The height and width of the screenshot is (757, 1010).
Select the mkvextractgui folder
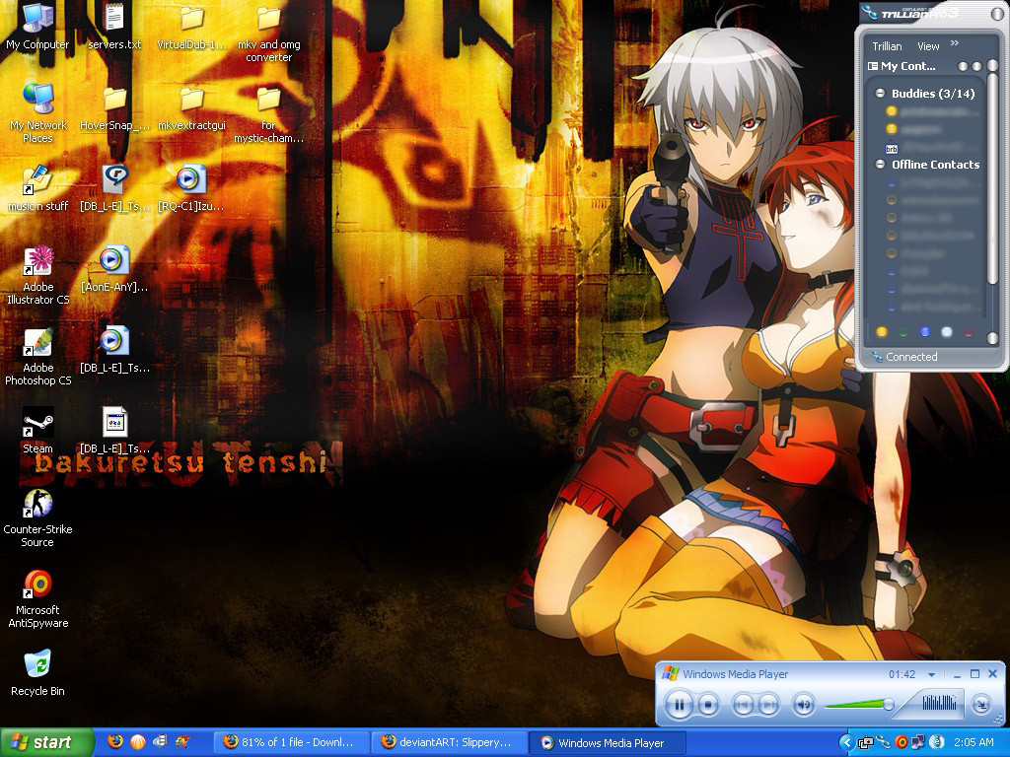click(x=192, y=109)
